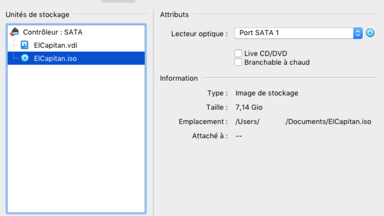The image size is (384, 216).
Task: Click the ElCapitan.iso optical disc icon
Action: [x=25, y=58]
